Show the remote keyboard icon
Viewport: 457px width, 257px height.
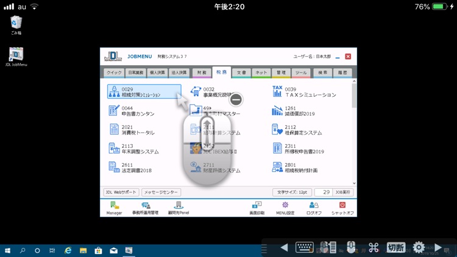pos(304,247)
